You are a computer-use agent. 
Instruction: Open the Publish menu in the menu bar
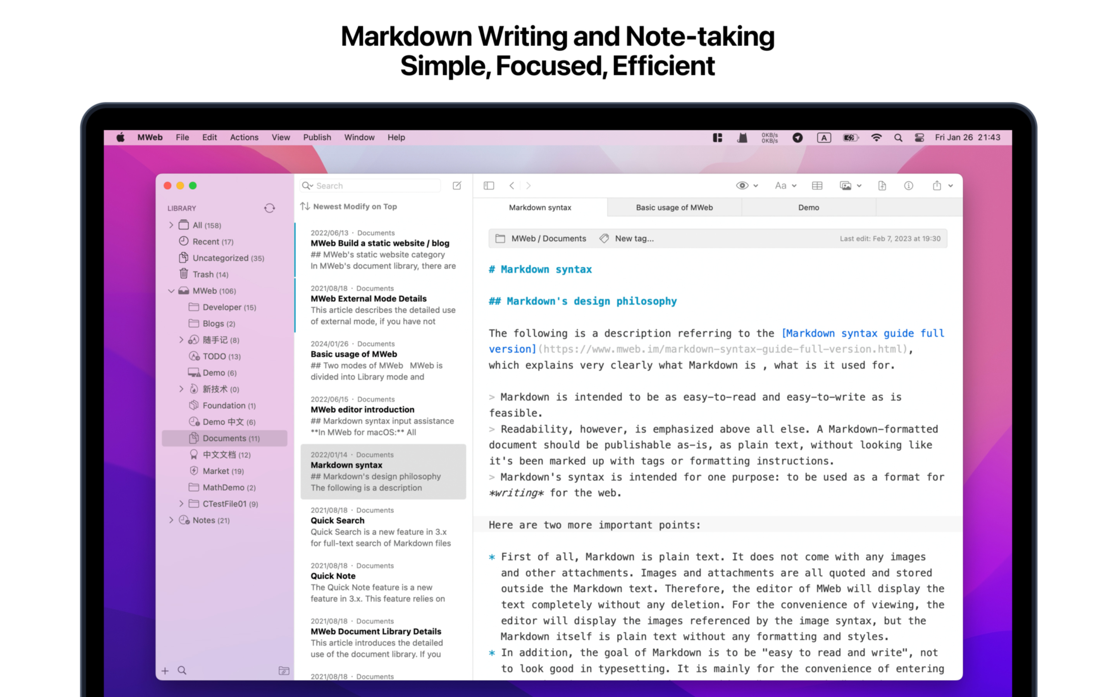coord(317,137)
